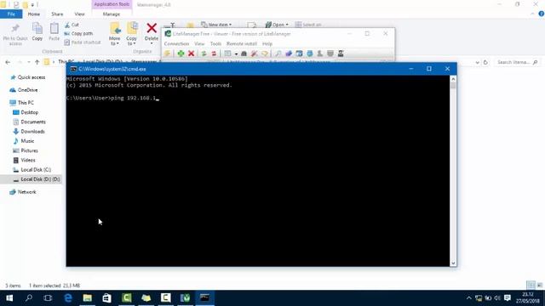Open the Help menu in LiteManager

coord(267,44)
